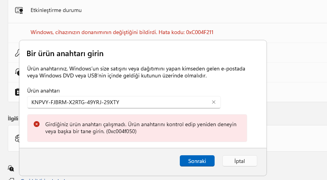Click the help icon at bottom left
Image resolution: width=327 pixels, height=180 pixels.
click(x=11, y=168)
